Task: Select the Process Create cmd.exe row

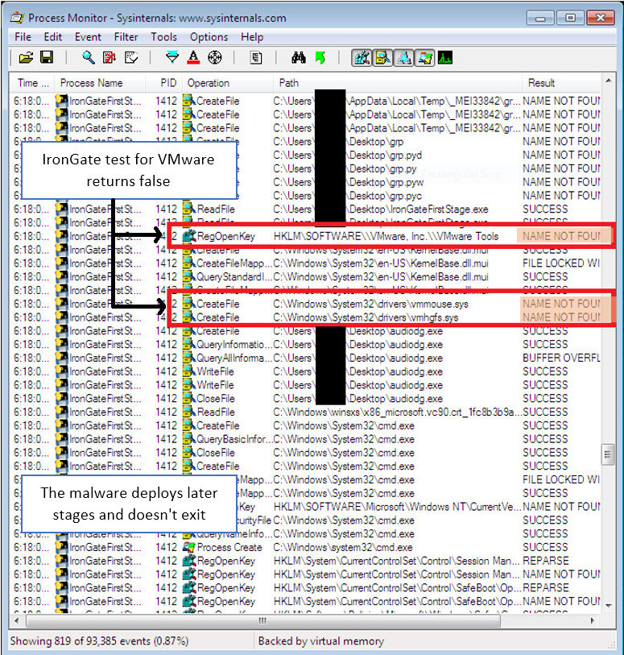Action: tap(306, 547)
